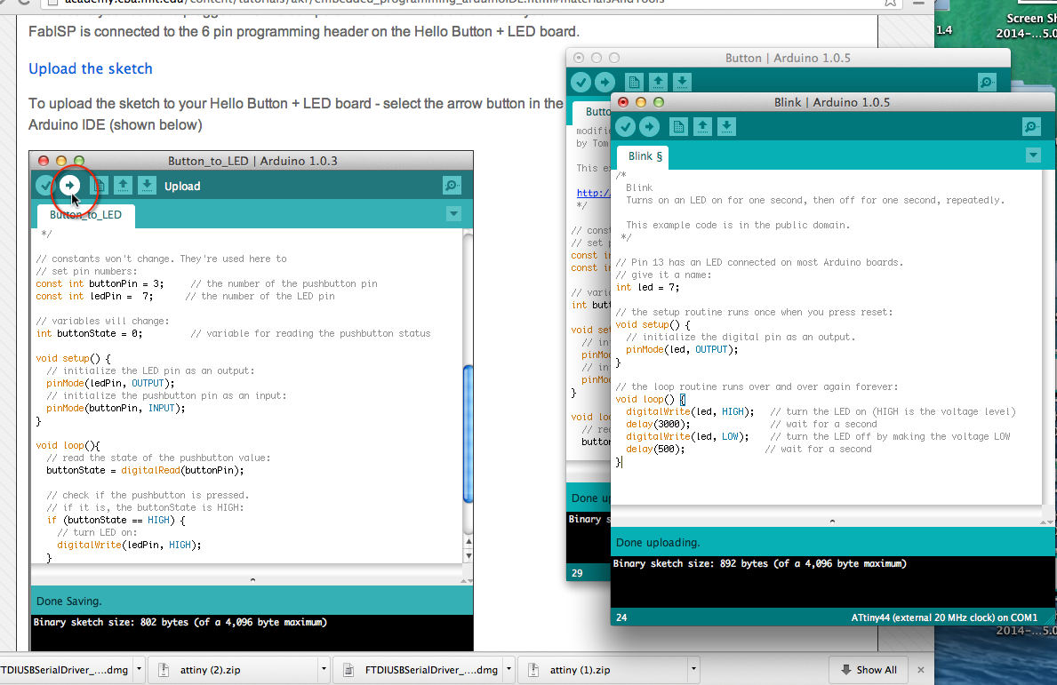The image size is (1057, 685).
Task: Click http link in Button window code
Action: pyautogui.click(x=593, y=194)
